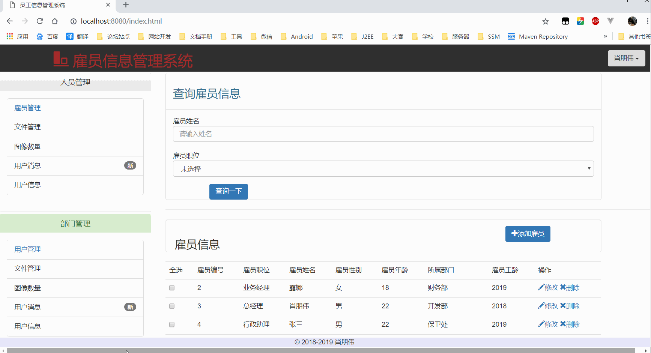Screen dimensions: 651x353
Task: Click the 请输入姓名 name input field
Action: click(x=383, y=134)
